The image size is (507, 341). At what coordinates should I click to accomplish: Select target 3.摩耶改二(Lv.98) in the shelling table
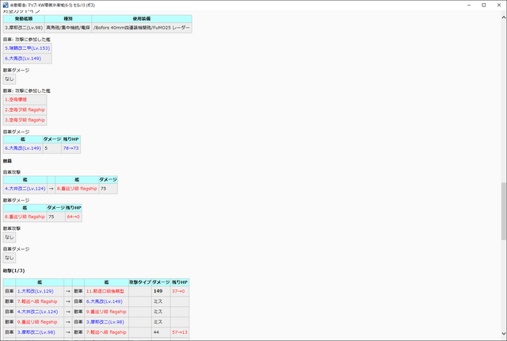106,322
